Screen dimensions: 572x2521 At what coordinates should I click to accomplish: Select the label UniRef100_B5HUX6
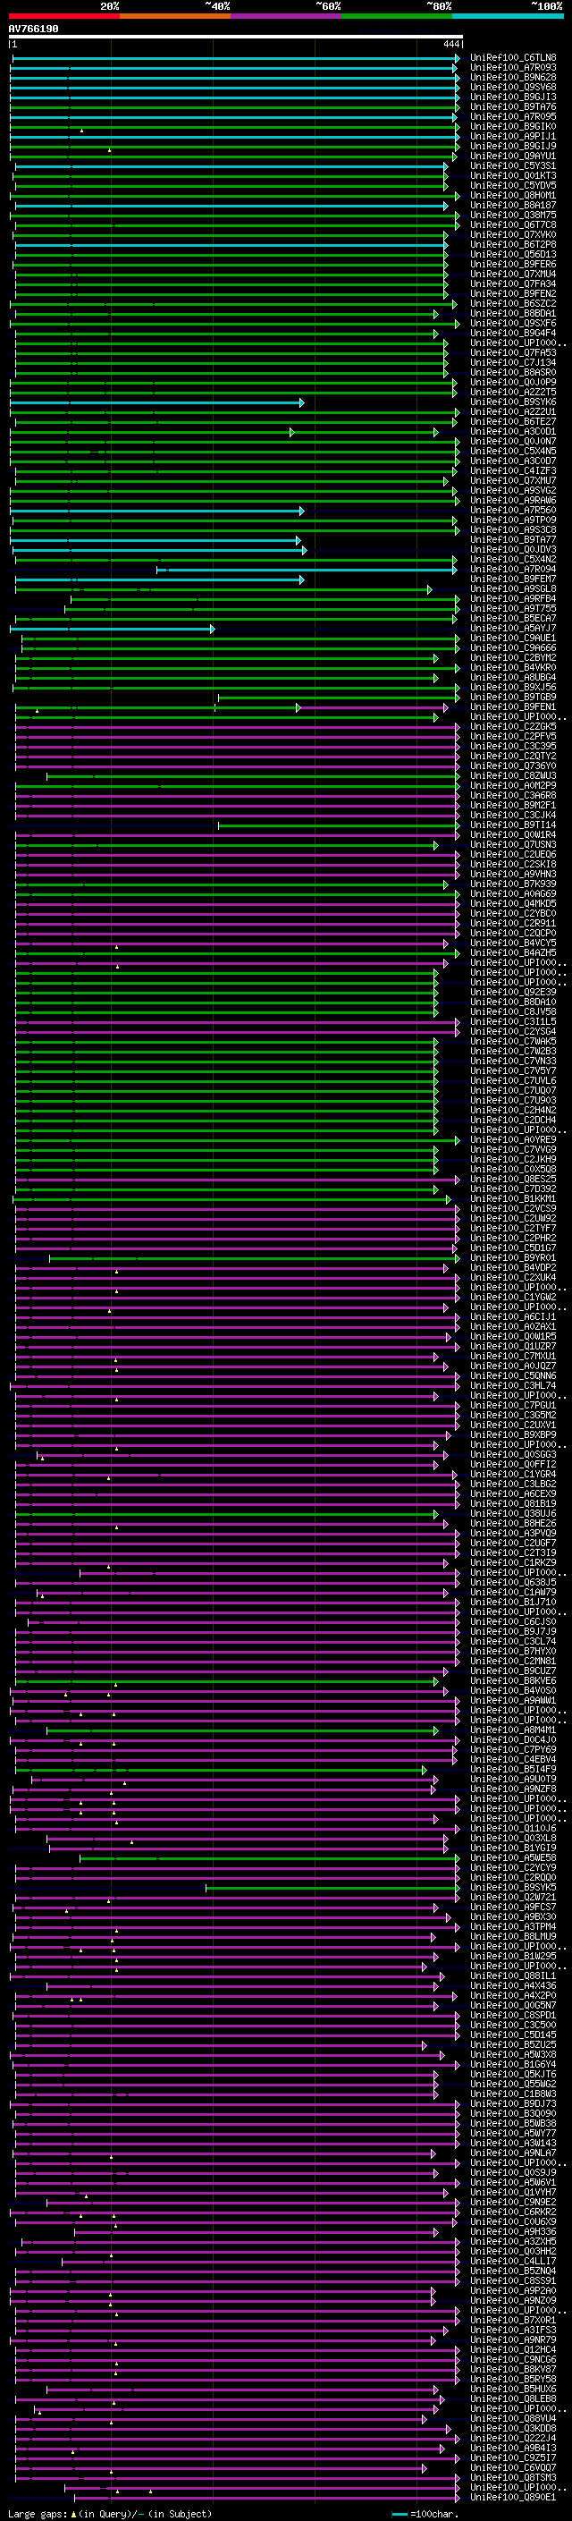pyautogui.click(x=513, y=2389)
